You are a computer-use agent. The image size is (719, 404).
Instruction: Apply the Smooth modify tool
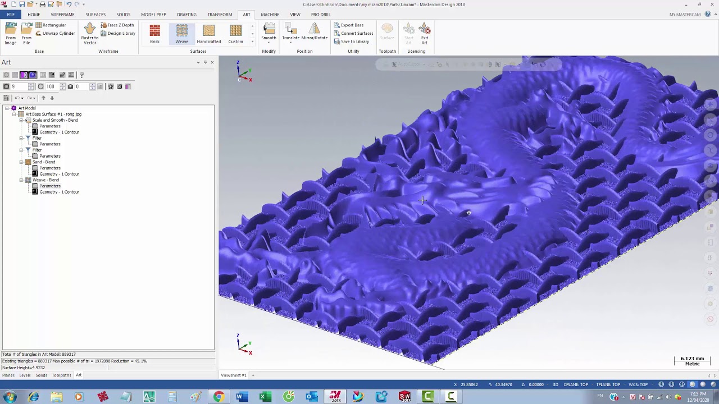pyautogui.click(x=269, y=34)
